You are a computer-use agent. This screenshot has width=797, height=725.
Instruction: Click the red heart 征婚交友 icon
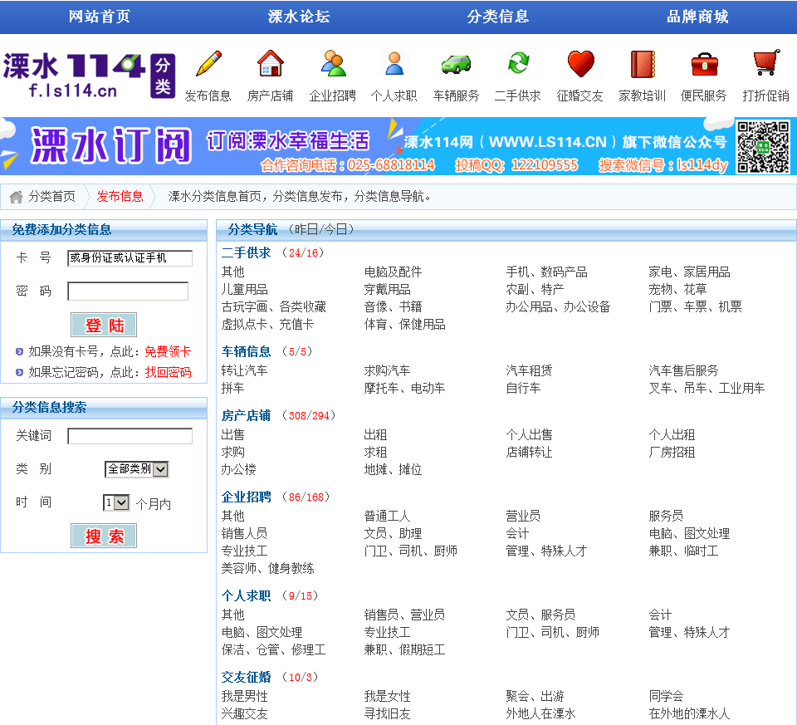(x=580, y=64)
